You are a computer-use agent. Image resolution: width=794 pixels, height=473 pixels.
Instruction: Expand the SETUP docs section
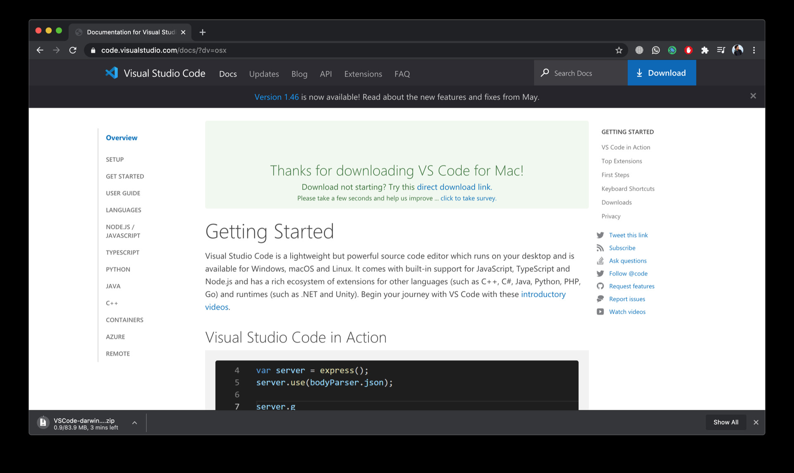[x=115, y=159]
